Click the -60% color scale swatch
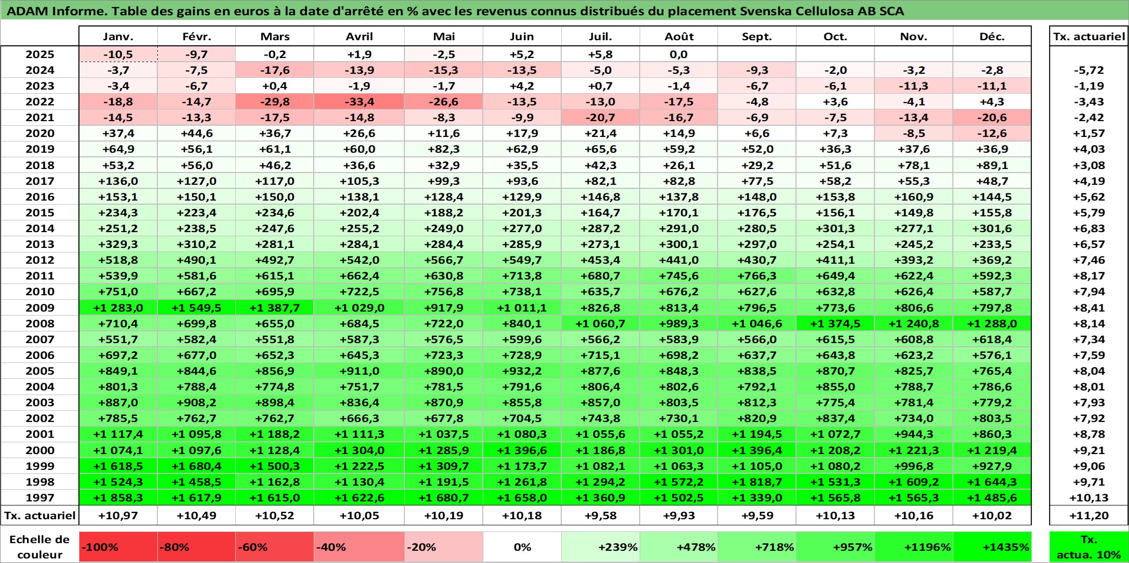Image resolution: width=1129 pixels, height=563 pixels. 274,547
